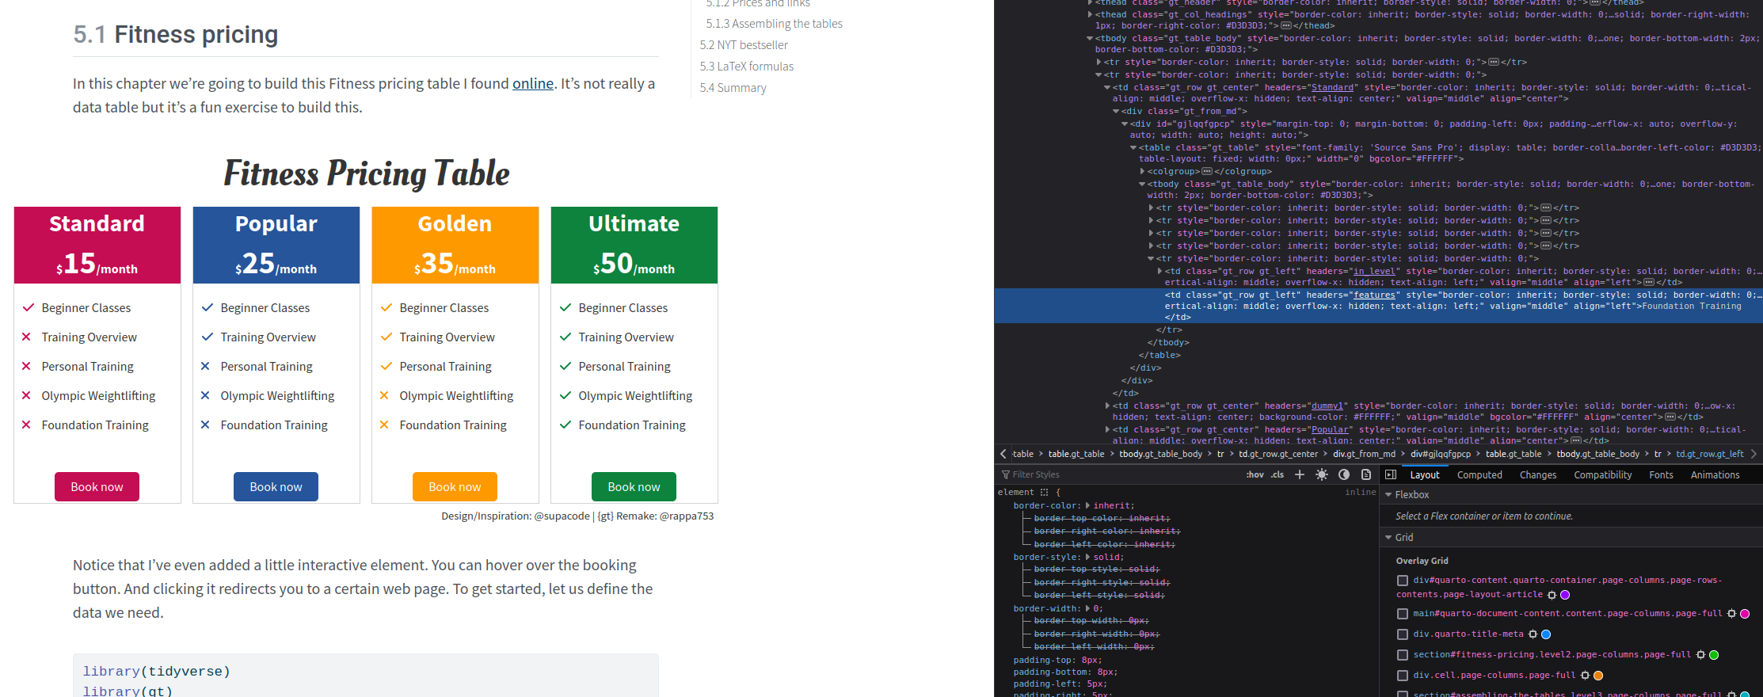Expand td node with headers dummy1
This screenshot has height=697, width=1763.
pyautogui.click(x=1107, y=406)
